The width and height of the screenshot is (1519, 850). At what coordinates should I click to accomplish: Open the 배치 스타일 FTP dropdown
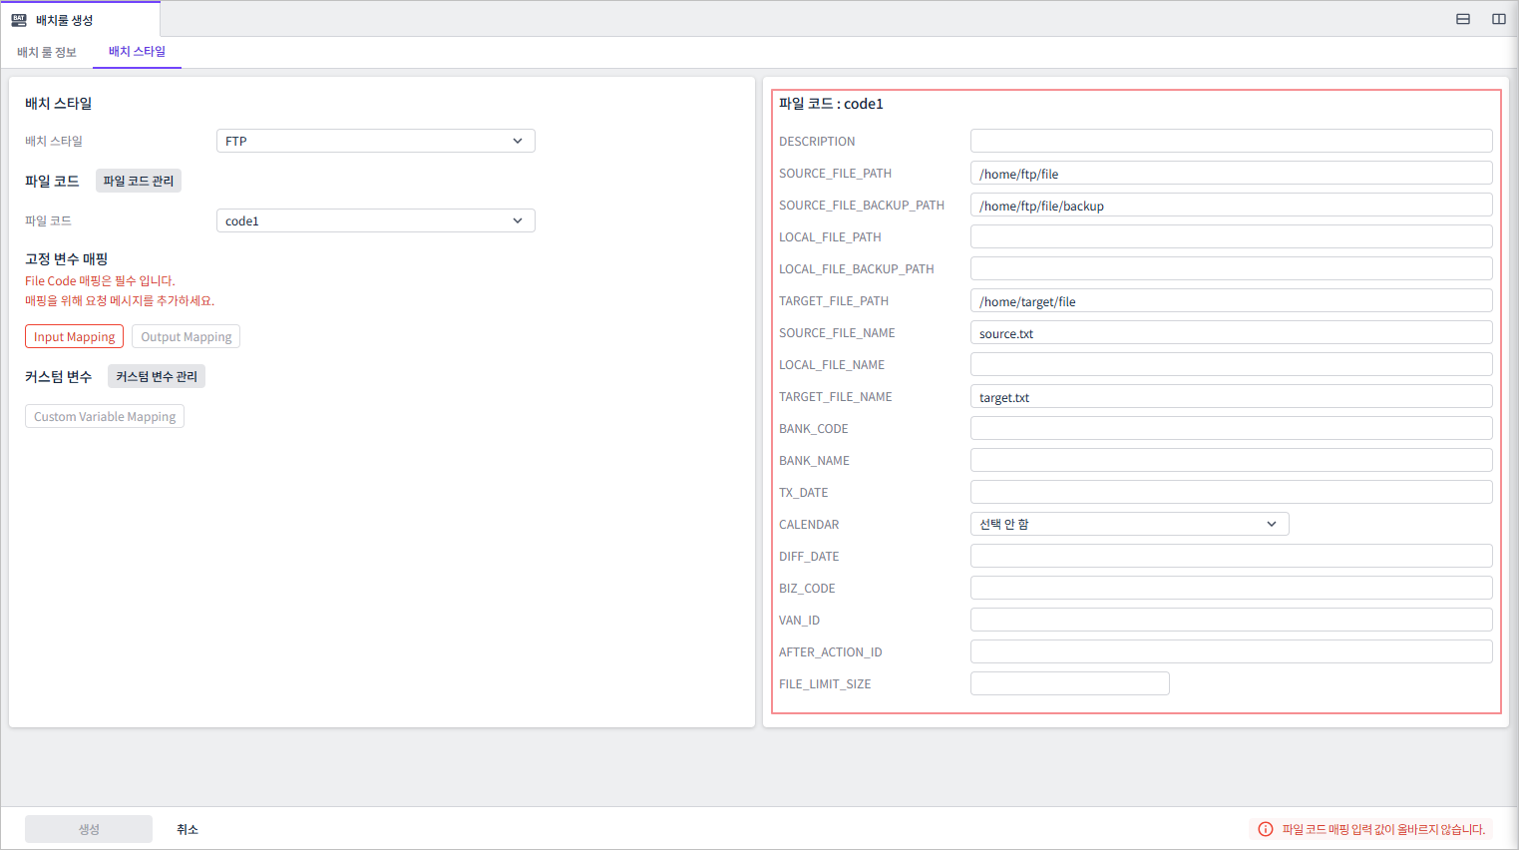pyautogui.click(x=376, y=141)
